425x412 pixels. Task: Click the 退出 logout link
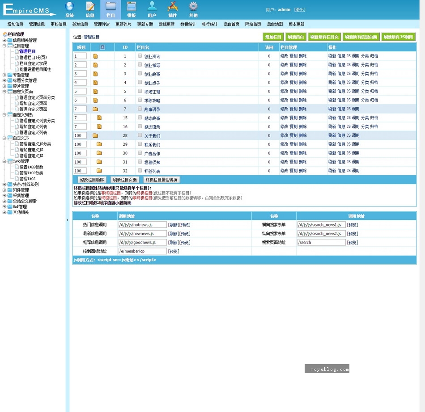(x=300, y=10)
